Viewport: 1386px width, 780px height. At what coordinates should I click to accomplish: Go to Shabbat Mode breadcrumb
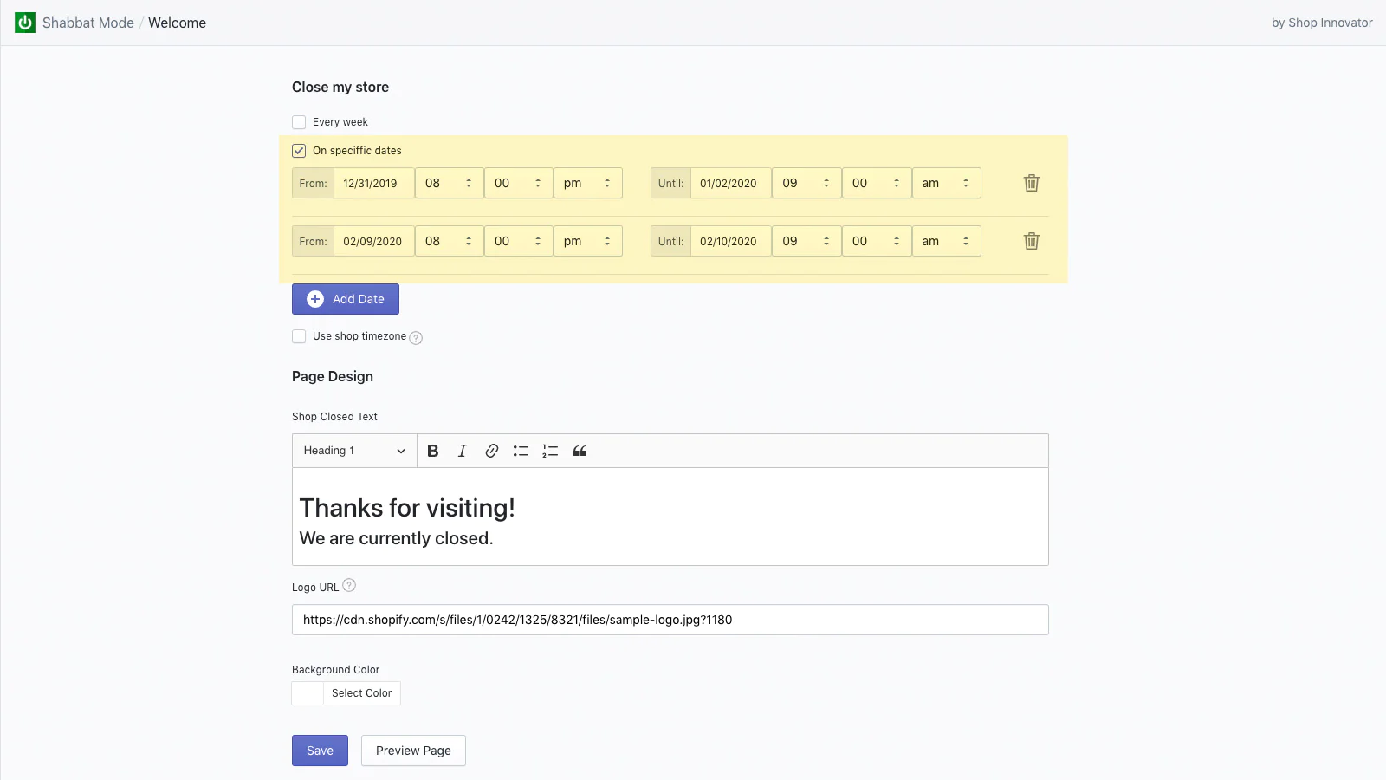(x=87, y=23)
